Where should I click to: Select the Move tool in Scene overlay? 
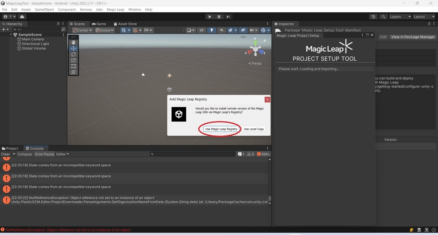(73, 48)
